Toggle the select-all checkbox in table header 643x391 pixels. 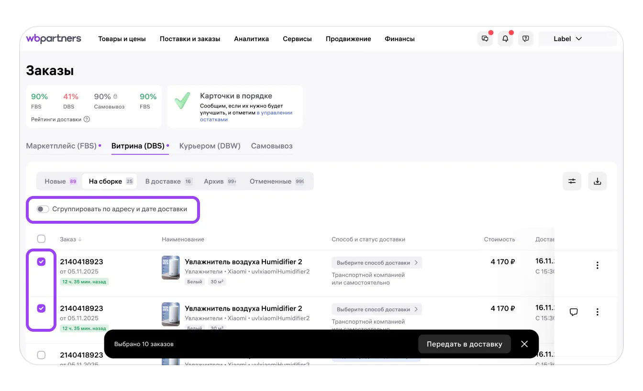[41, 239]
